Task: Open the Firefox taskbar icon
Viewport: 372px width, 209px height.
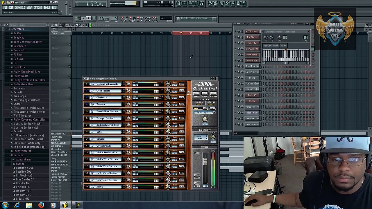Action: click(41, 205)
